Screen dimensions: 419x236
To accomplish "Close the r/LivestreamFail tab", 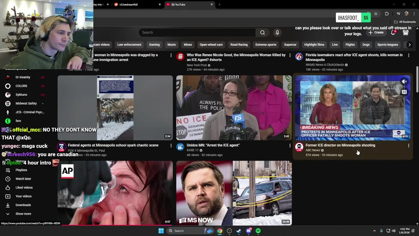I will pyautogui.click(x=160, y=5).
